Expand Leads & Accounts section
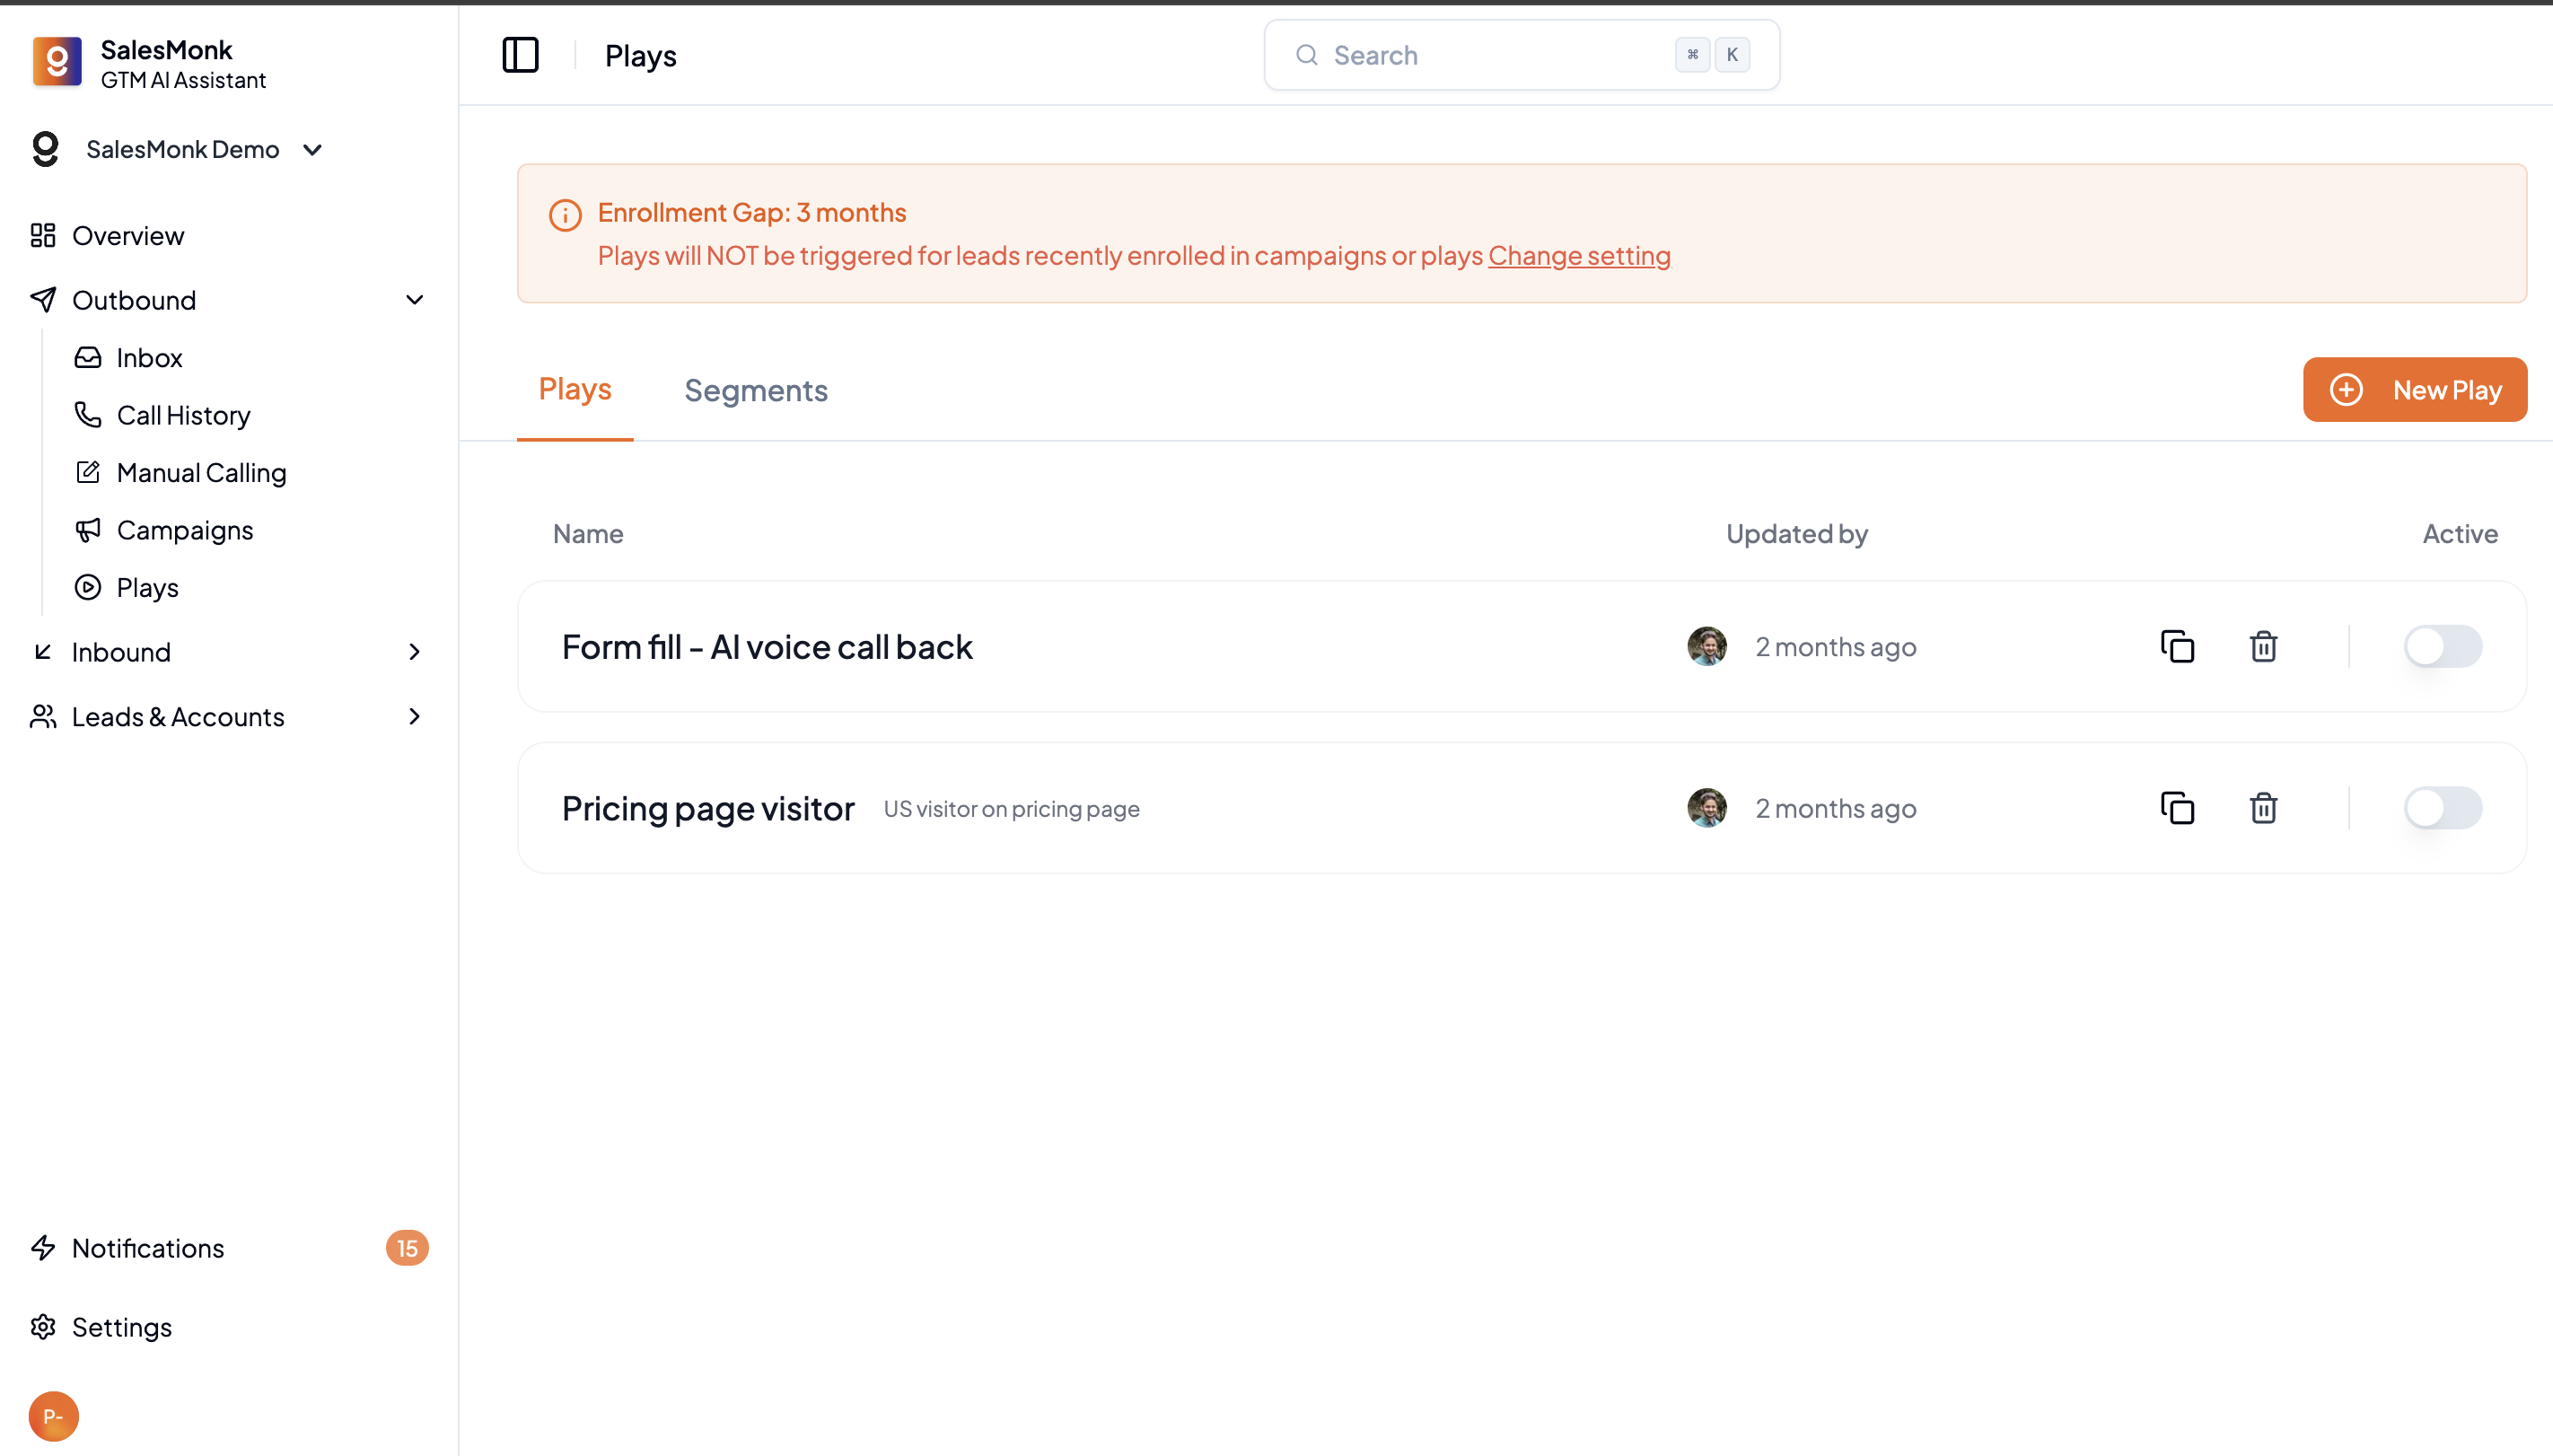 [x=414, y=717]
